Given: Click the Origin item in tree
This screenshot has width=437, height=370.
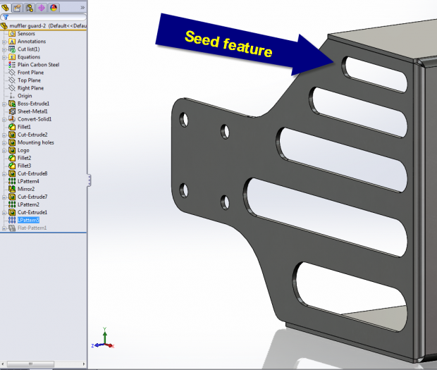Looking at the screenshot, I should click(x=25, y=96).
